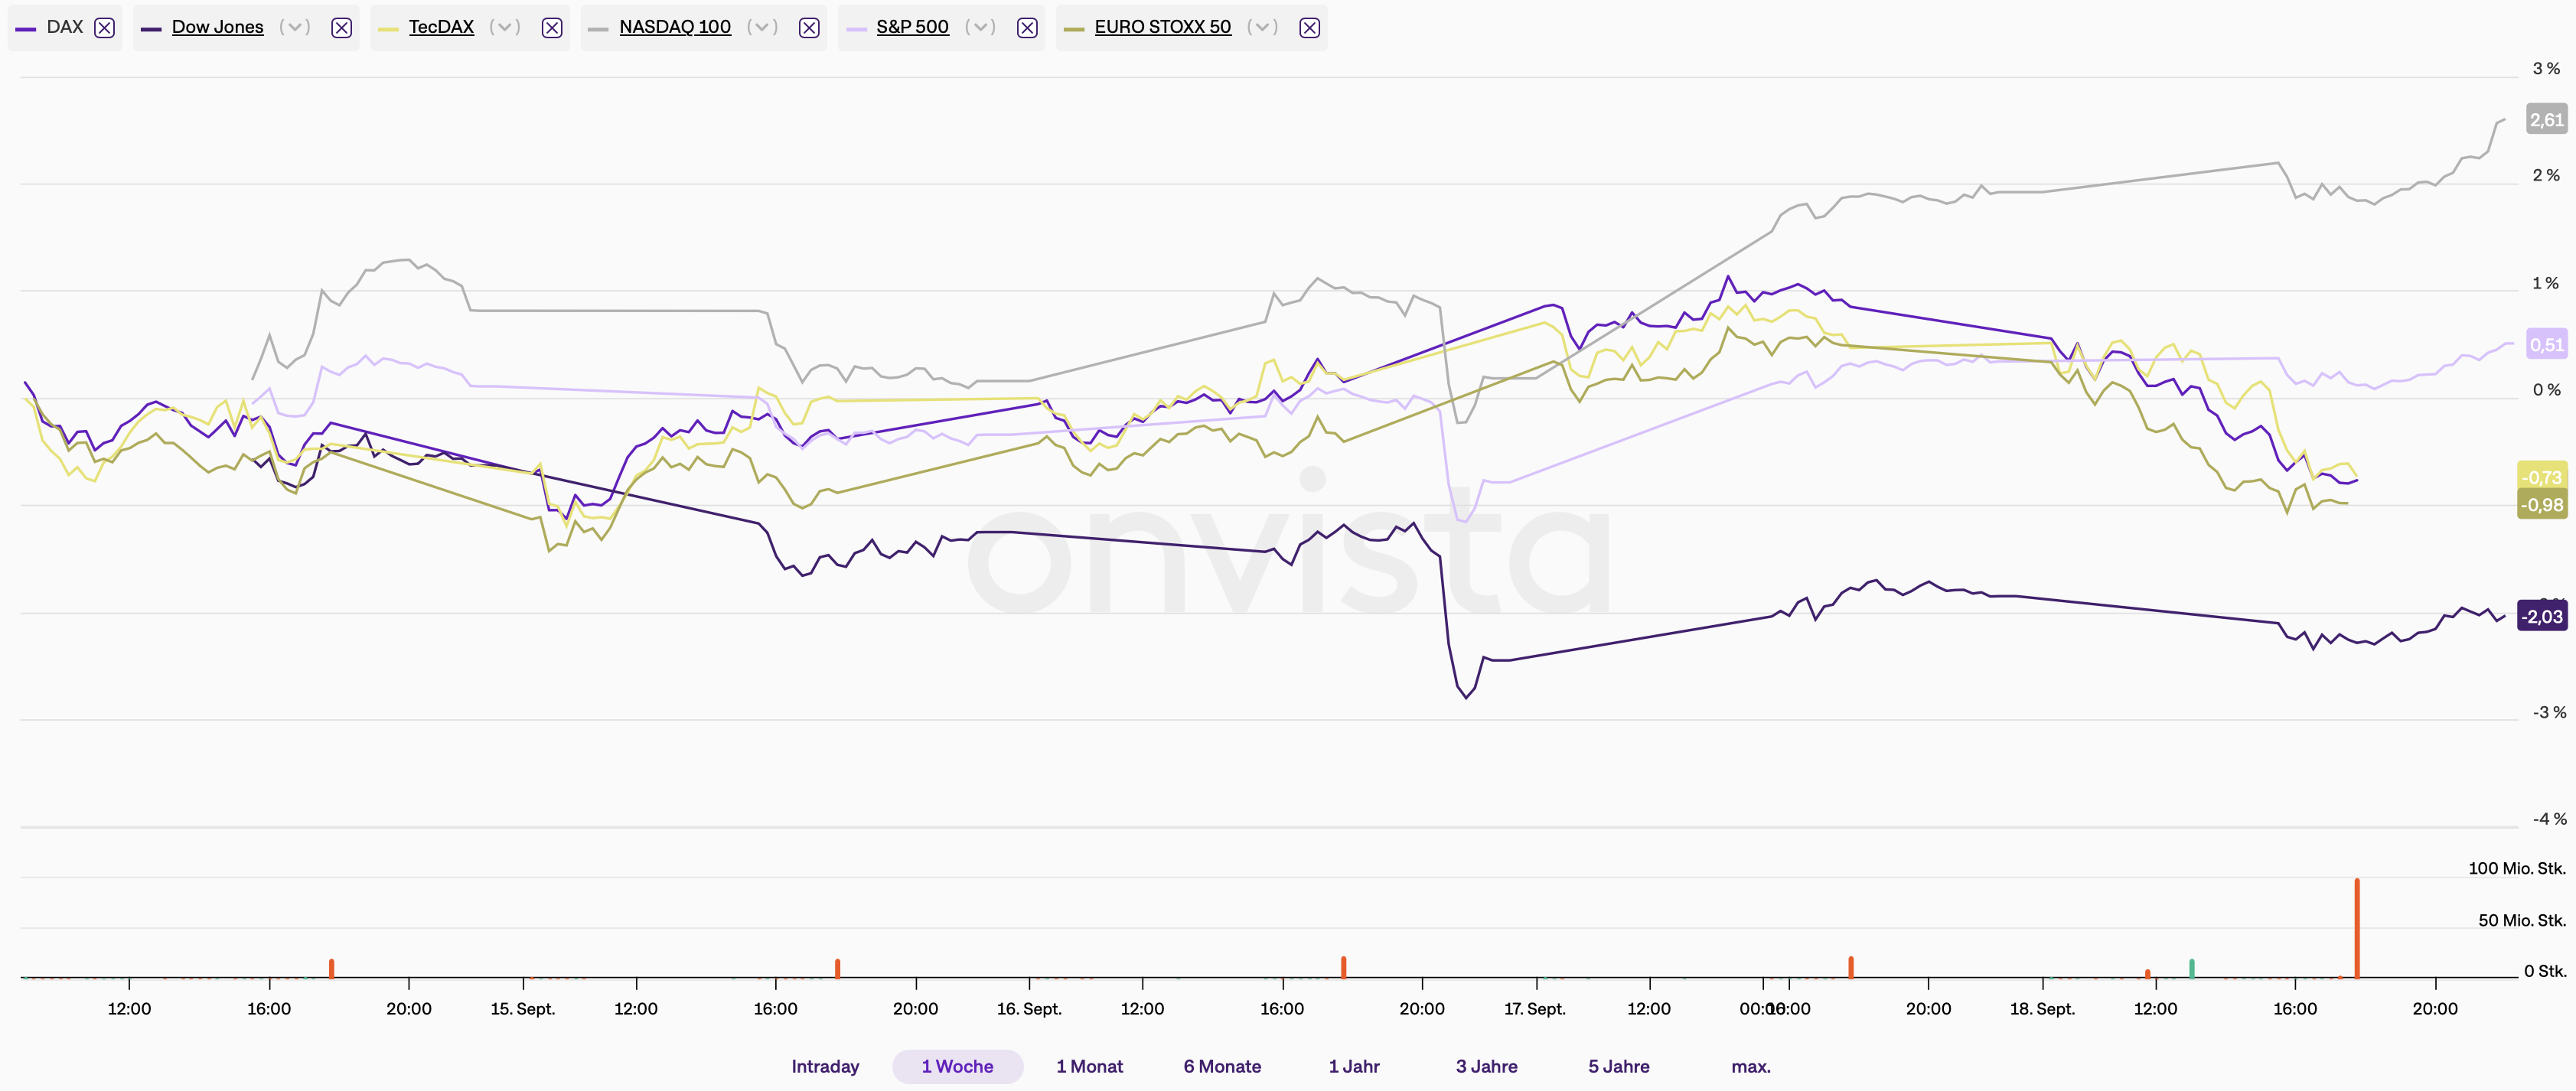
Task: Expand the TecDAX dropdown chevron
Action: [x=505, y=27]
